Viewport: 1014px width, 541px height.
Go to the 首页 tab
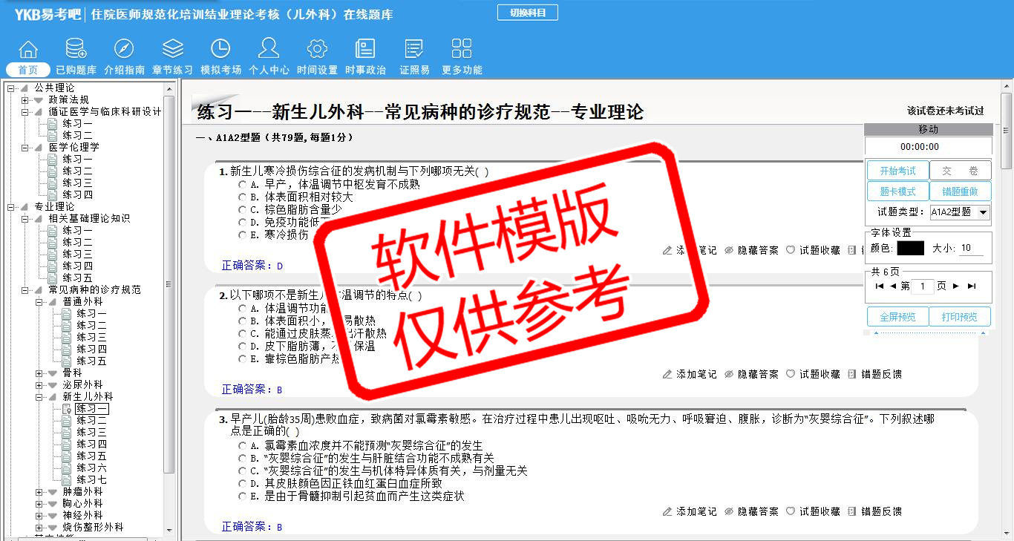click(x=28, y=70)
